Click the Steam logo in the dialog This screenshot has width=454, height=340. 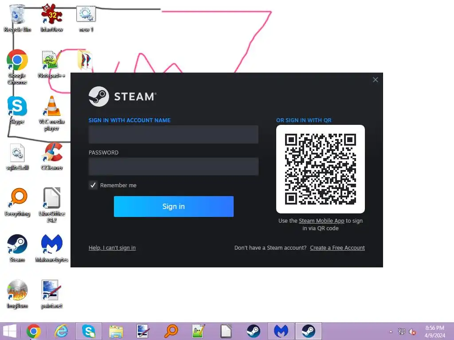click(x=122, y=97)
